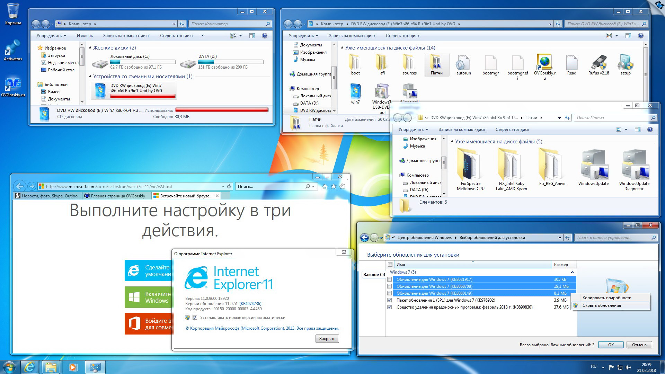The width and height of the screenshot is (665, 374).
Task: Select Копировать подробности context menu item
Action: tap(606, 298)
